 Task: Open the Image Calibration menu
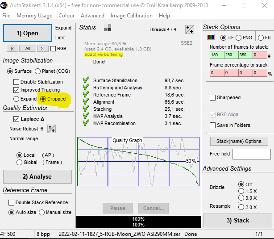point(132,16)
